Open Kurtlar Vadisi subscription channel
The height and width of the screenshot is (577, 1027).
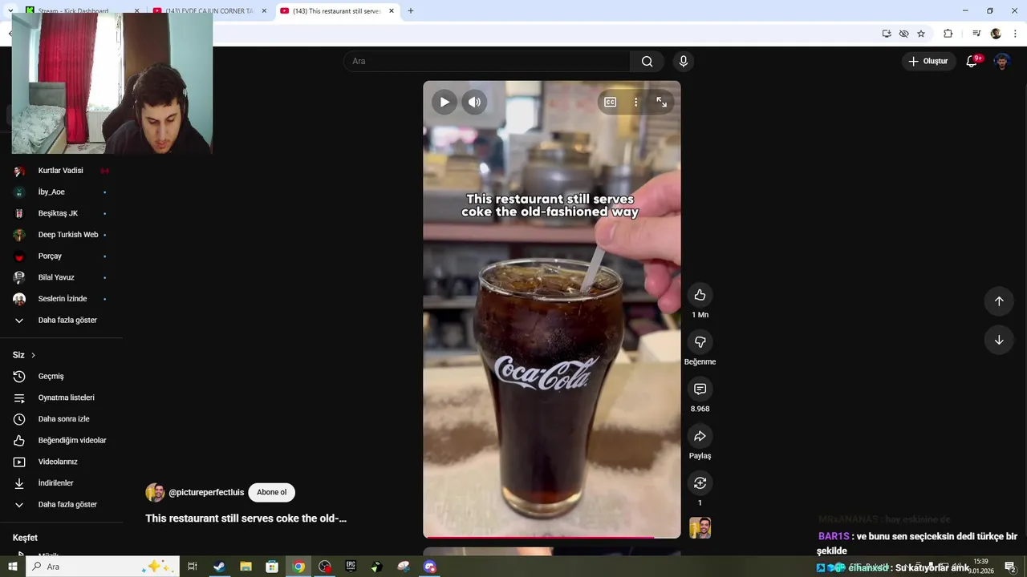tap(62, 171)
